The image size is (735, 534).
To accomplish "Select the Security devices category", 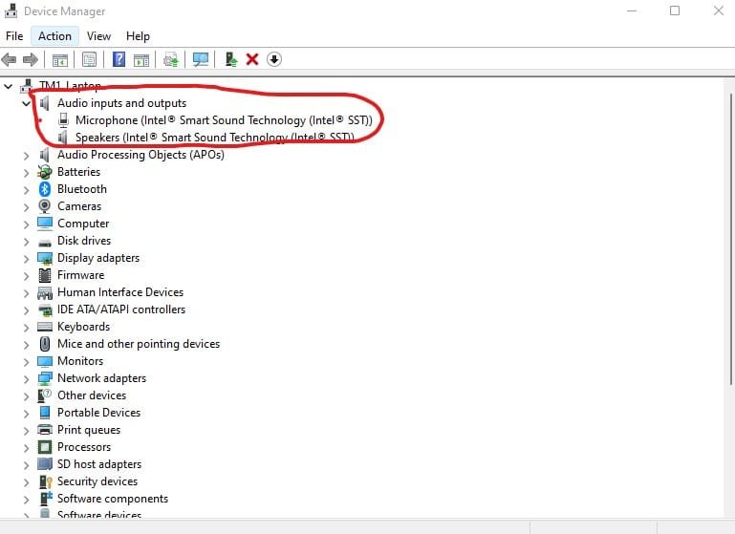I will point(97,481).
